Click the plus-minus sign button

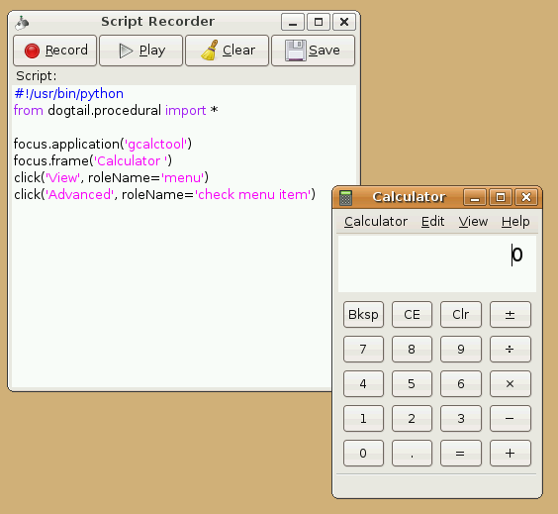[510, 315]
